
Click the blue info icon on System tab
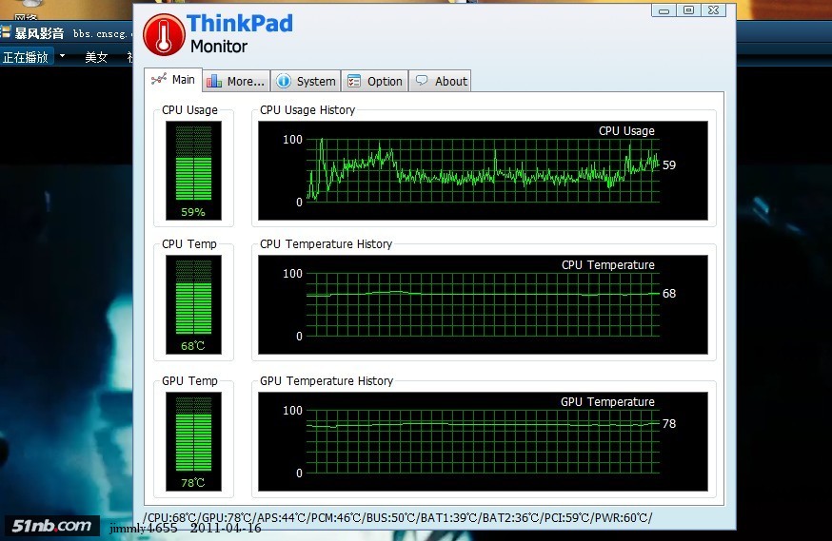(x=284, y=81)
